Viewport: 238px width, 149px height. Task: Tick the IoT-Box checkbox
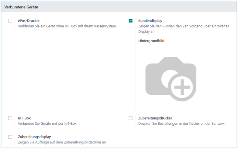tap(10, 118)
